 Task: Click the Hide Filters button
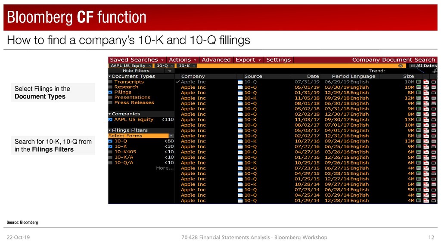coord(136,71)
